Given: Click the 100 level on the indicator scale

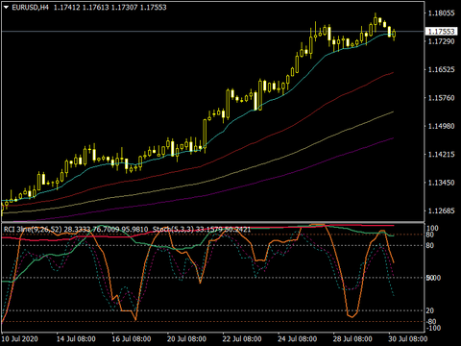Looking at the screenshot, I should click(432, 228).
